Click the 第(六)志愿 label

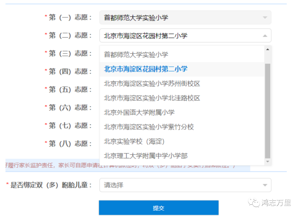click(70, 108)
